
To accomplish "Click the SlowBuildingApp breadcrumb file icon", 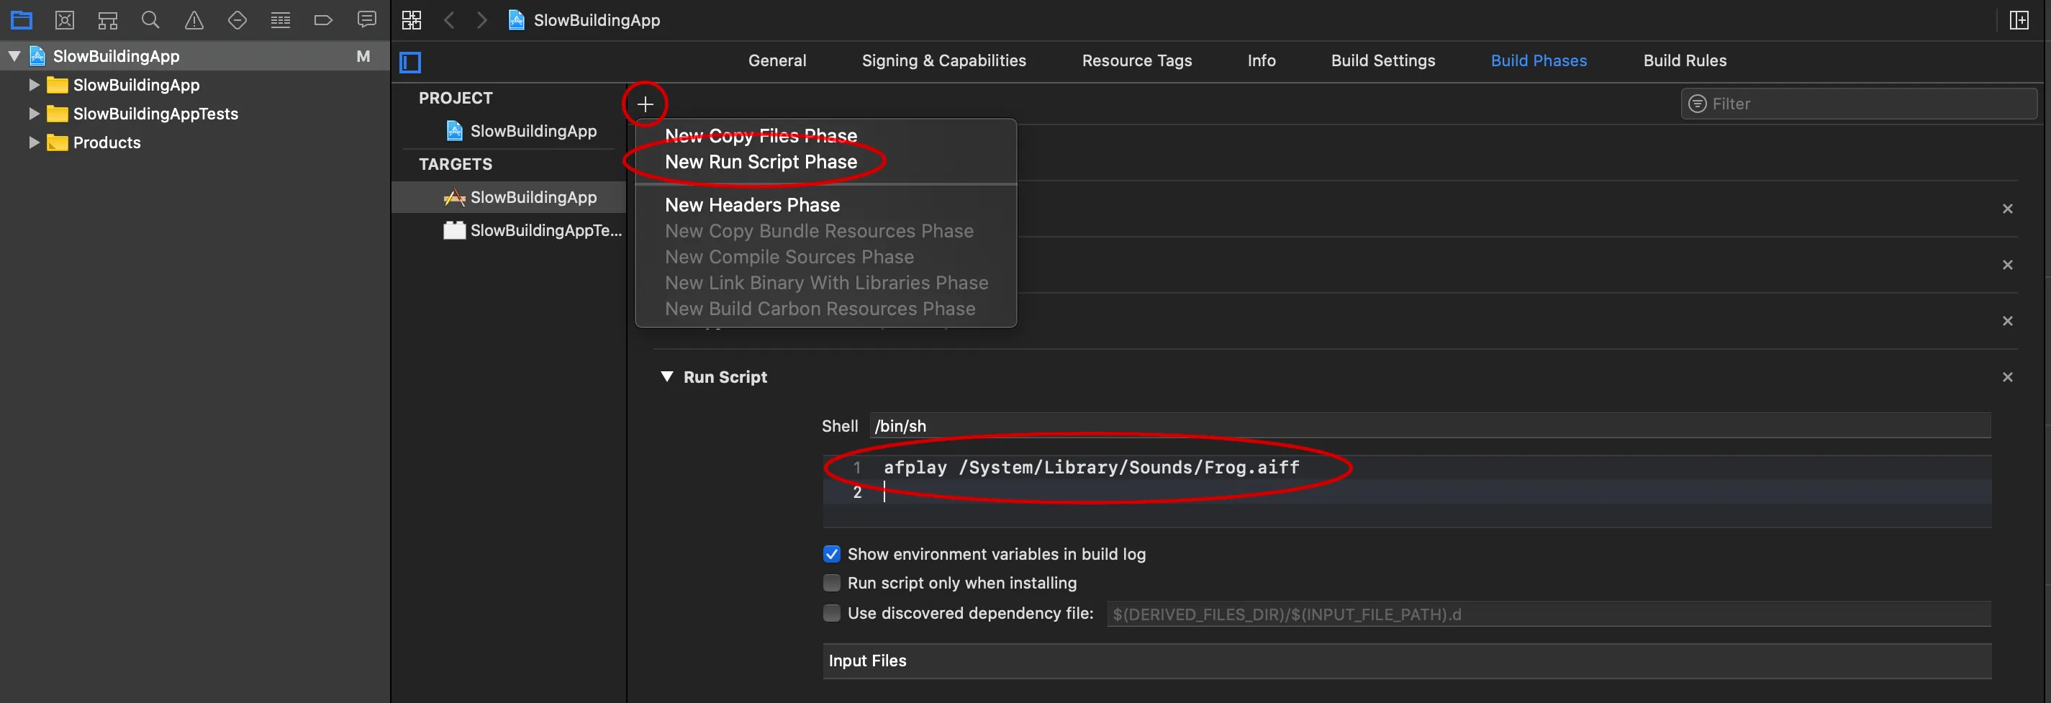I will [516, 20].
